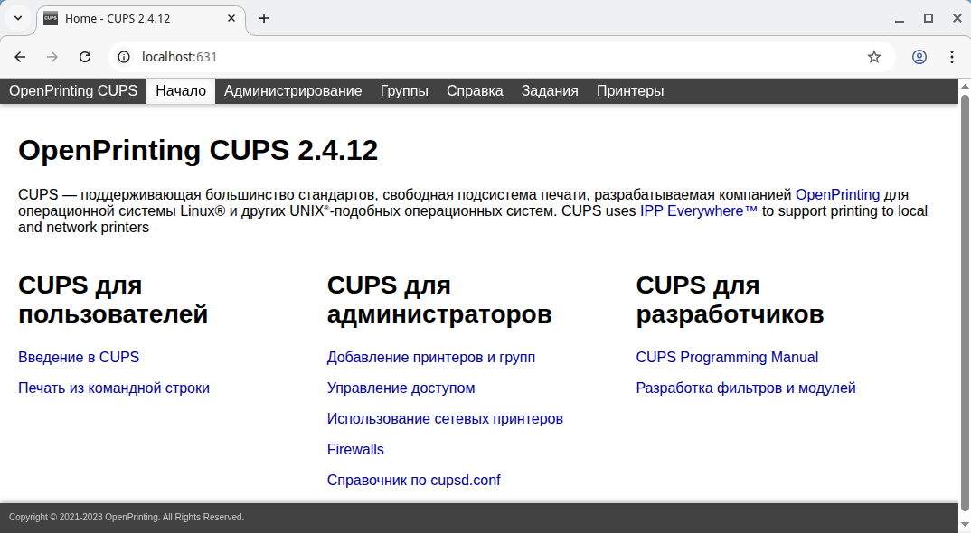Open a new browser tab

coord(264,18)
